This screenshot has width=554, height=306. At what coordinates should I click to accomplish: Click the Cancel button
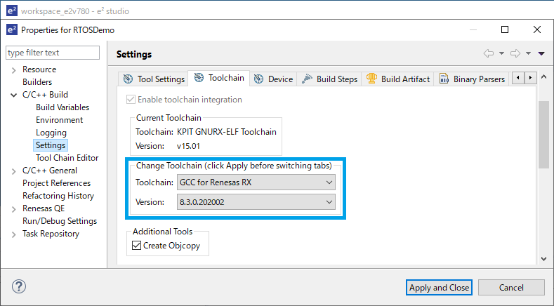click(x=511, y=288)
